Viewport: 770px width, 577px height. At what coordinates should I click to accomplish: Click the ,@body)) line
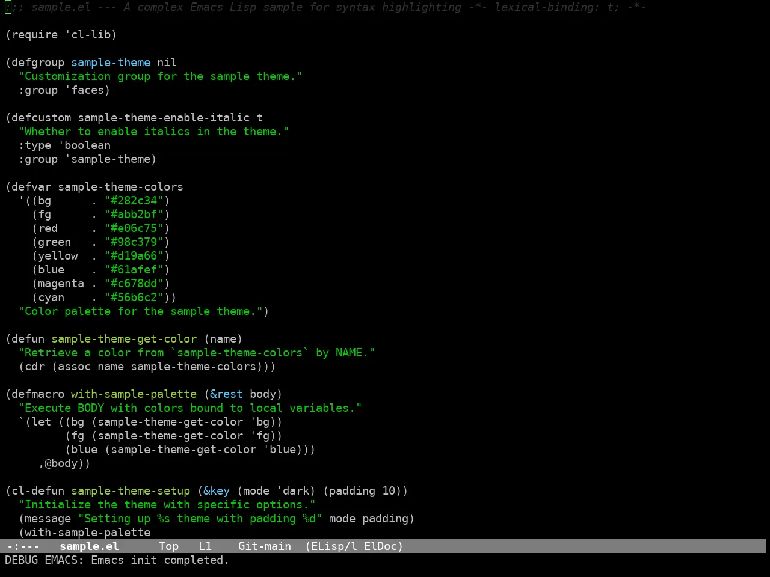click(x=64, y=463)
